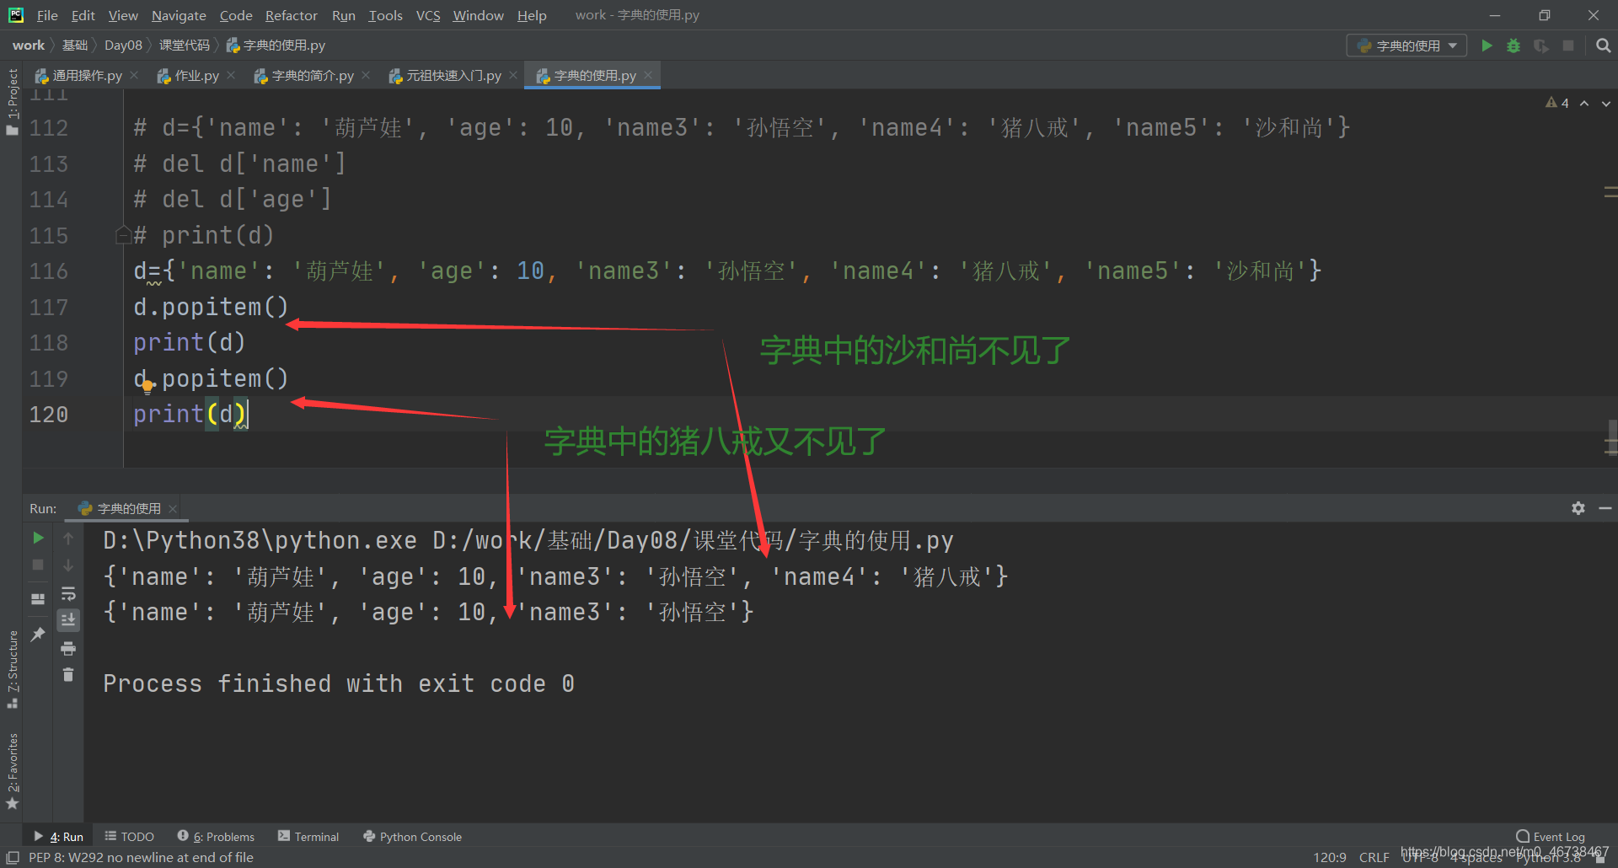Toggle soft-wrap in Run console

point(68,593)
